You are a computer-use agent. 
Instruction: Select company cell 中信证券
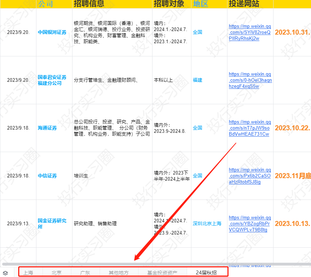(54, 176)
